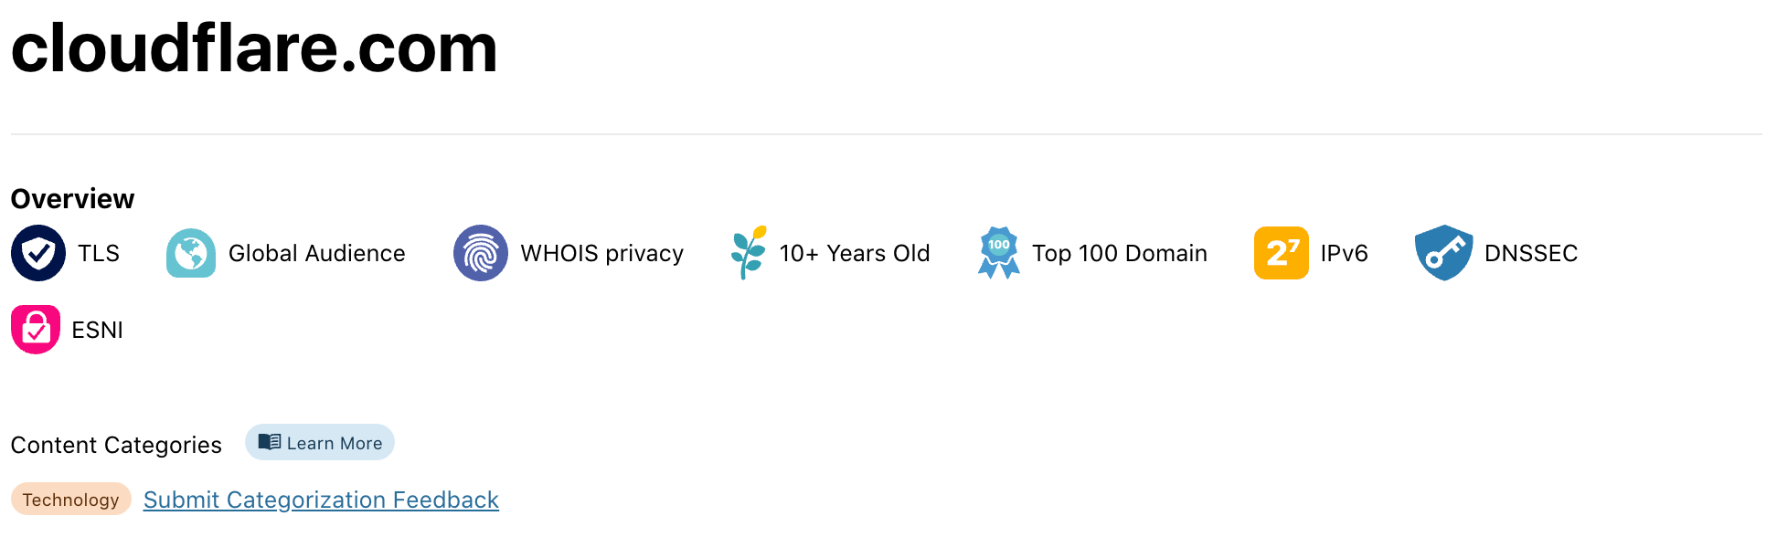
Task: Click the cloudflare.com domain heading
Action: click(x=254, y=48)
